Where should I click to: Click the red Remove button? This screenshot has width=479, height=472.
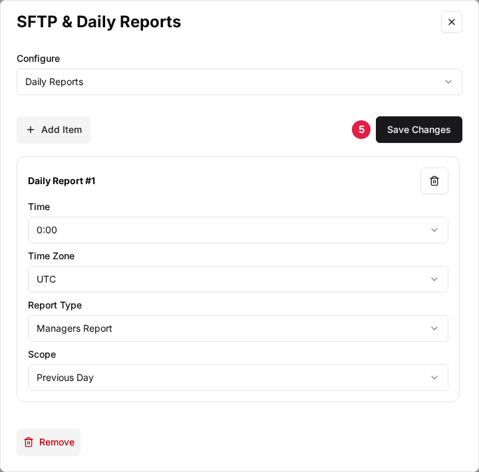pyautogui.click(x=49, y=442)
